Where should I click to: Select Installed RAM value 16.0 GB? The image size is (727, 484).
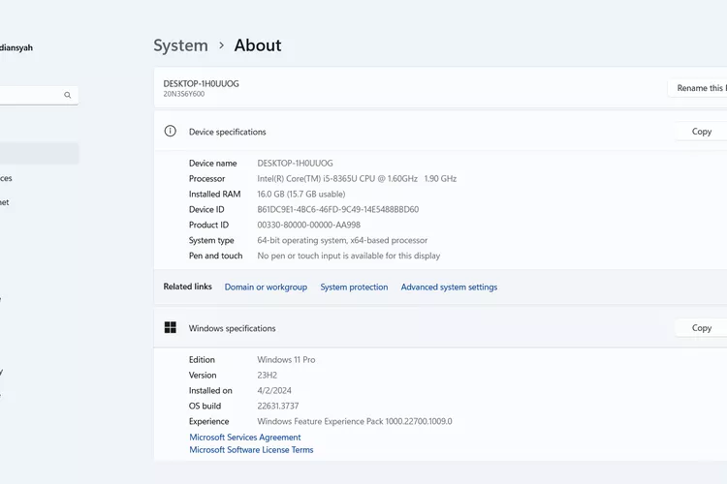[x=300, y=194]
